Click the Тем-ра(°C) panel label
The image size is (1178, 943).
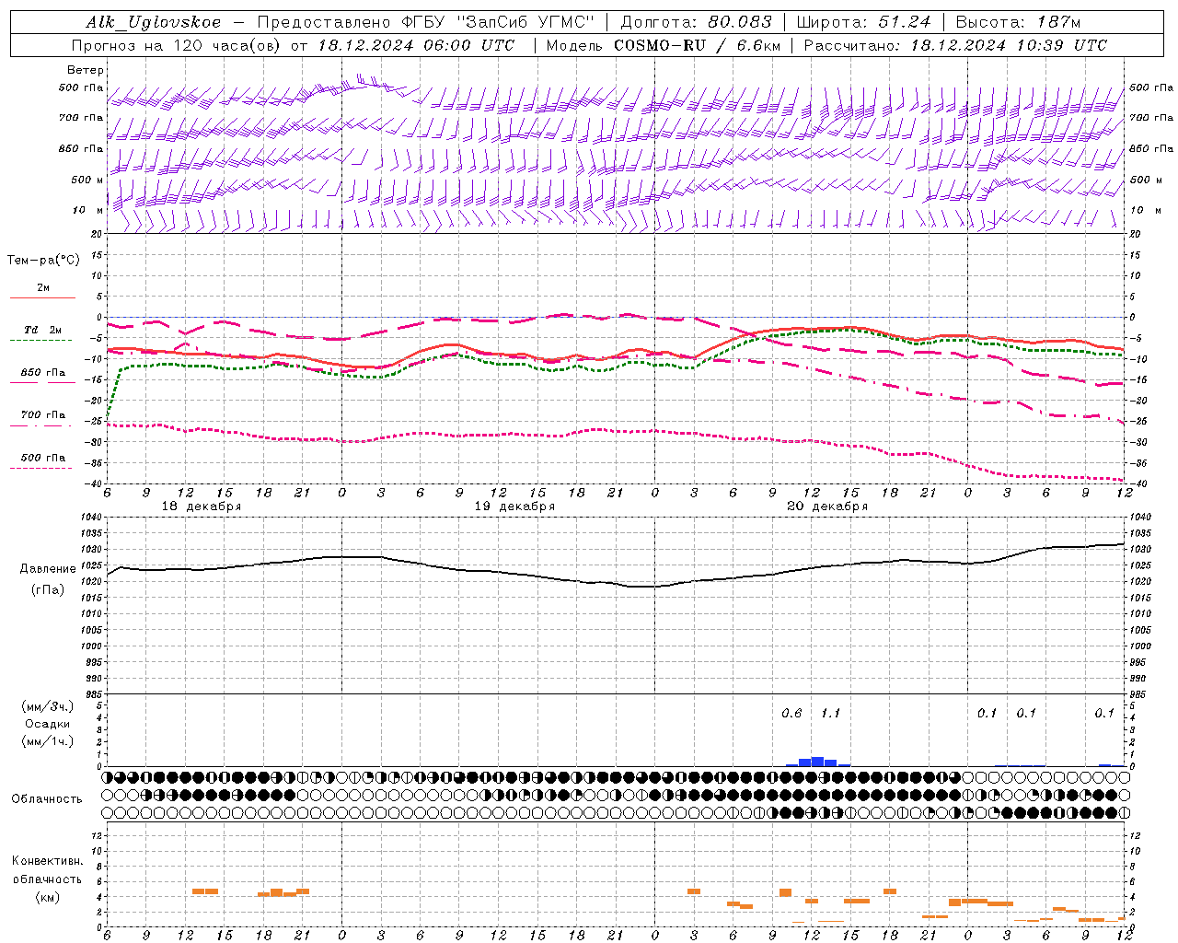point(43,261)
